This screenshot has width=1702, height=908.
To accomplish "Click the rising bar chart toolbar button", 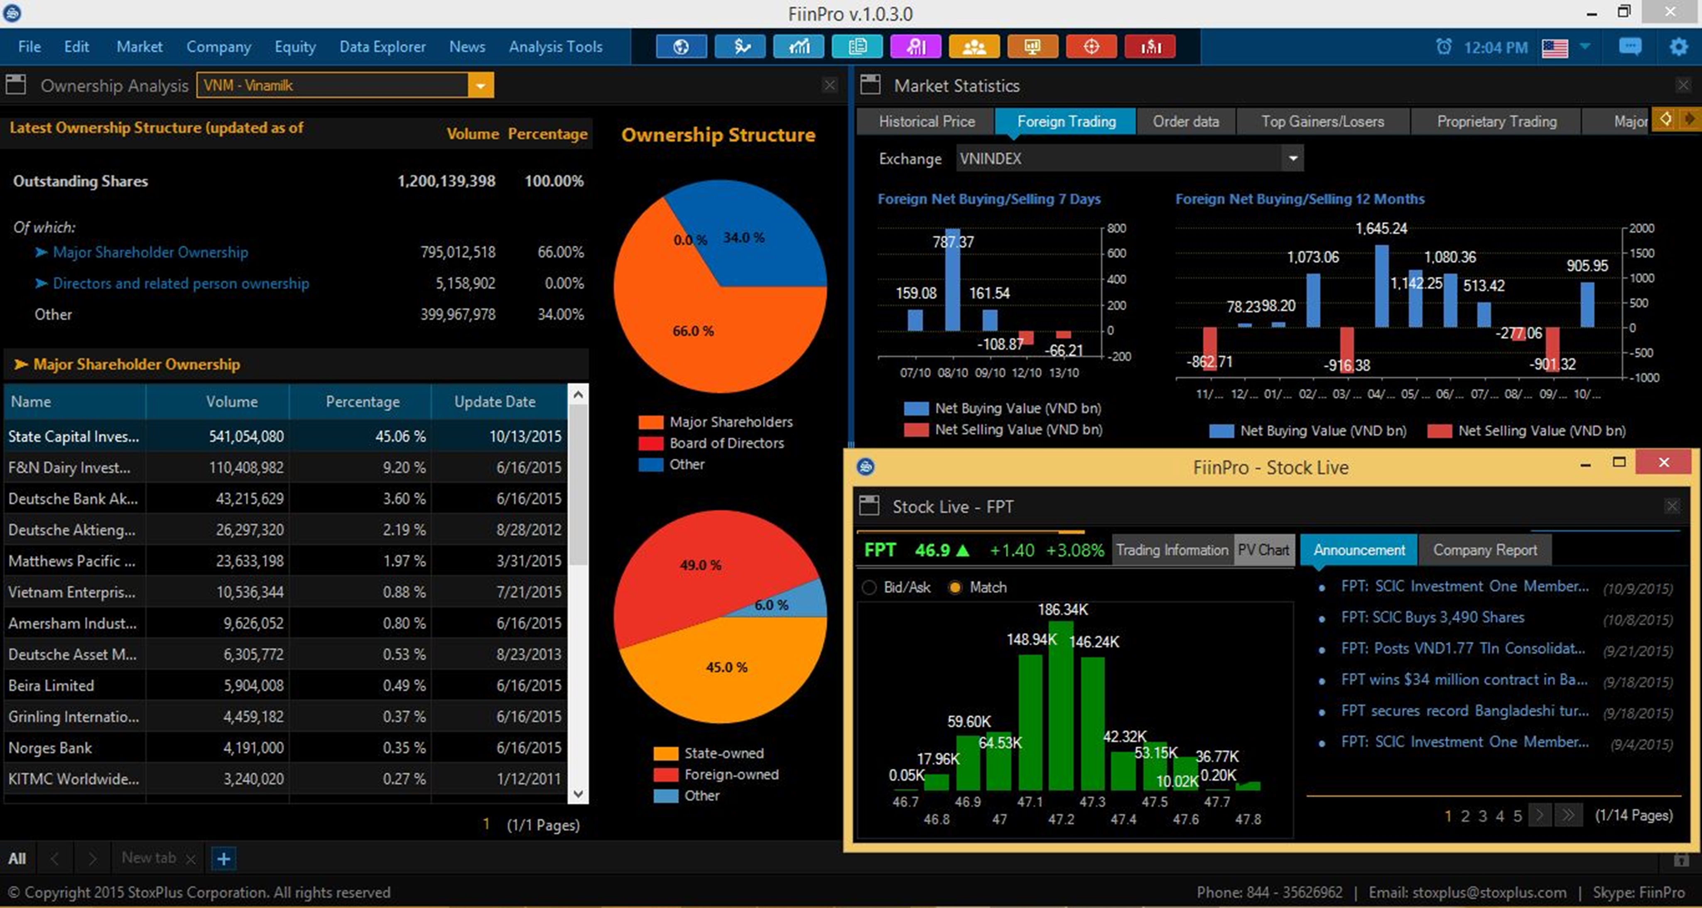I will click(x=799, y=47).
